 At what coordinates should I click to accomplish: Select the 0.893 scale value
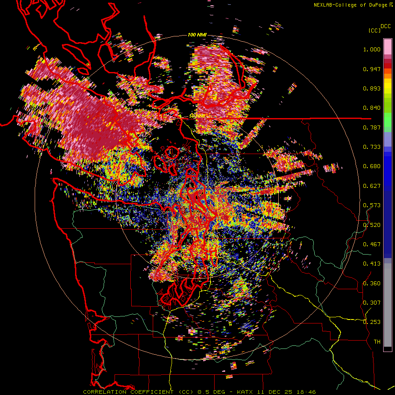(372, 88)
